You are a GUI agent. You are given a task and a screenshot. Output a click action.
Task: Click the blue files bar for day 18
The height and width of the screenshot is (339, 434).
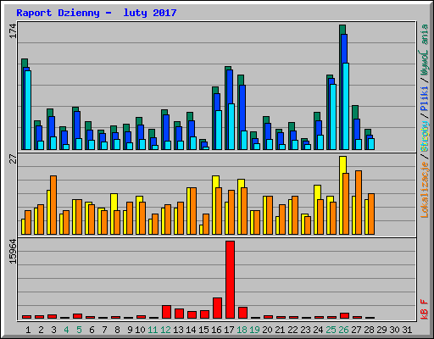(242, 108)
